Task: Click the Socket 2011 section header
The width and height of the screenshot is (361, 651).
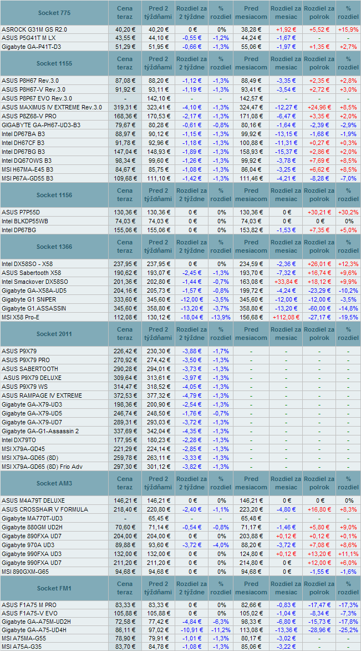Action: point(54,334)
